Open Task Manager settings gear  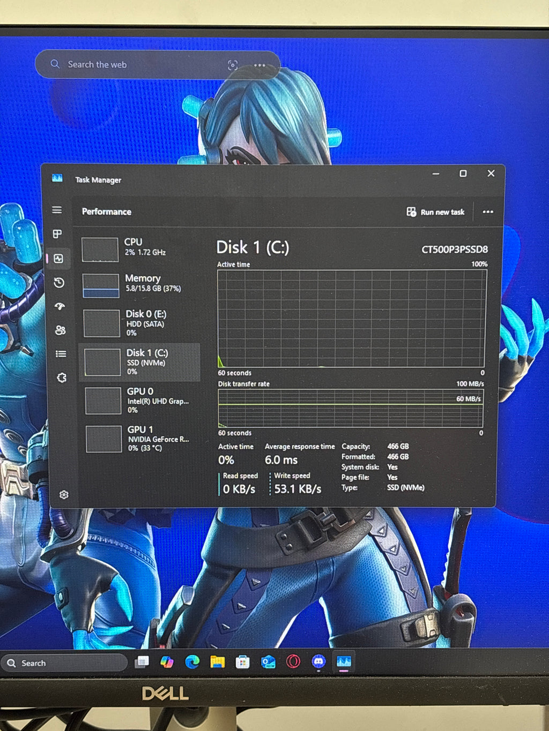(64, 494)
